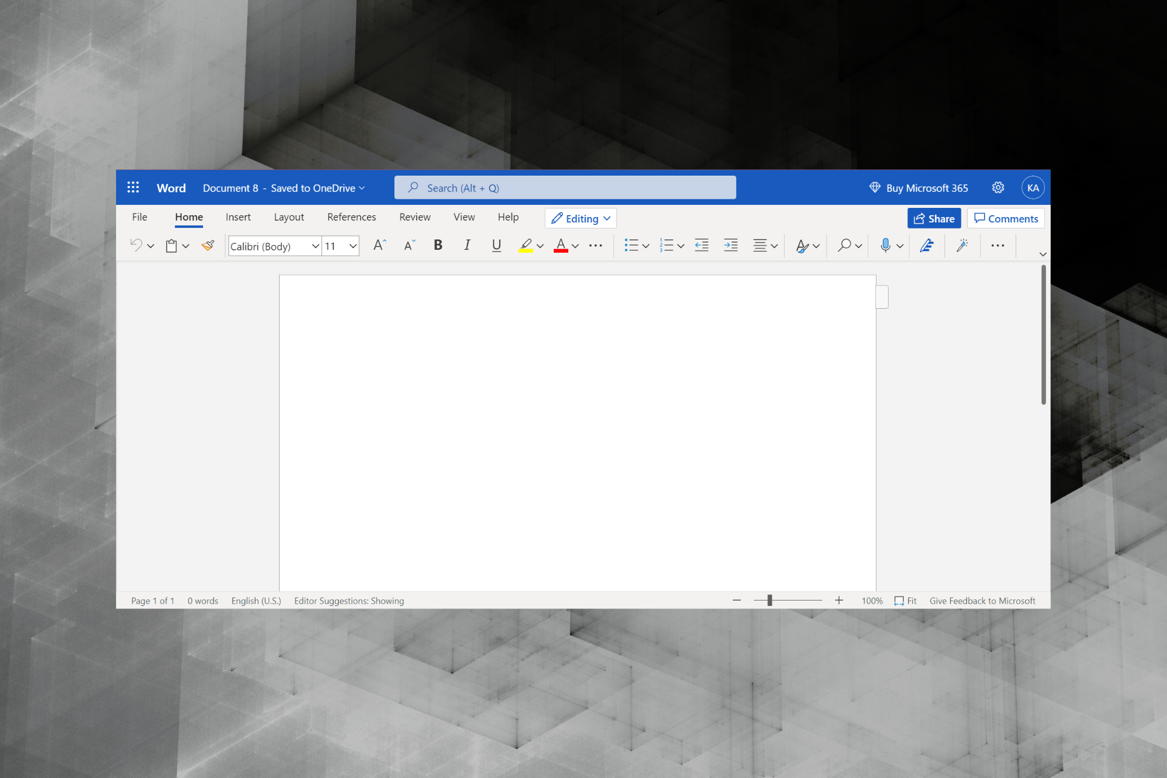Viewport: 1167px width, 778px height.
Task: Click the Format Painter brush icon
Action: click(x=208, y=246)
